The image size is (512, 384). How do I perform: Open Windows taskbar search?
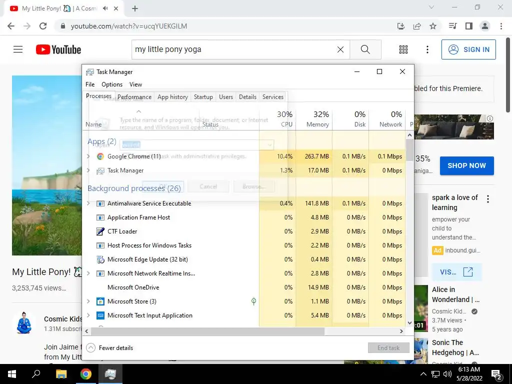(36, 374)
